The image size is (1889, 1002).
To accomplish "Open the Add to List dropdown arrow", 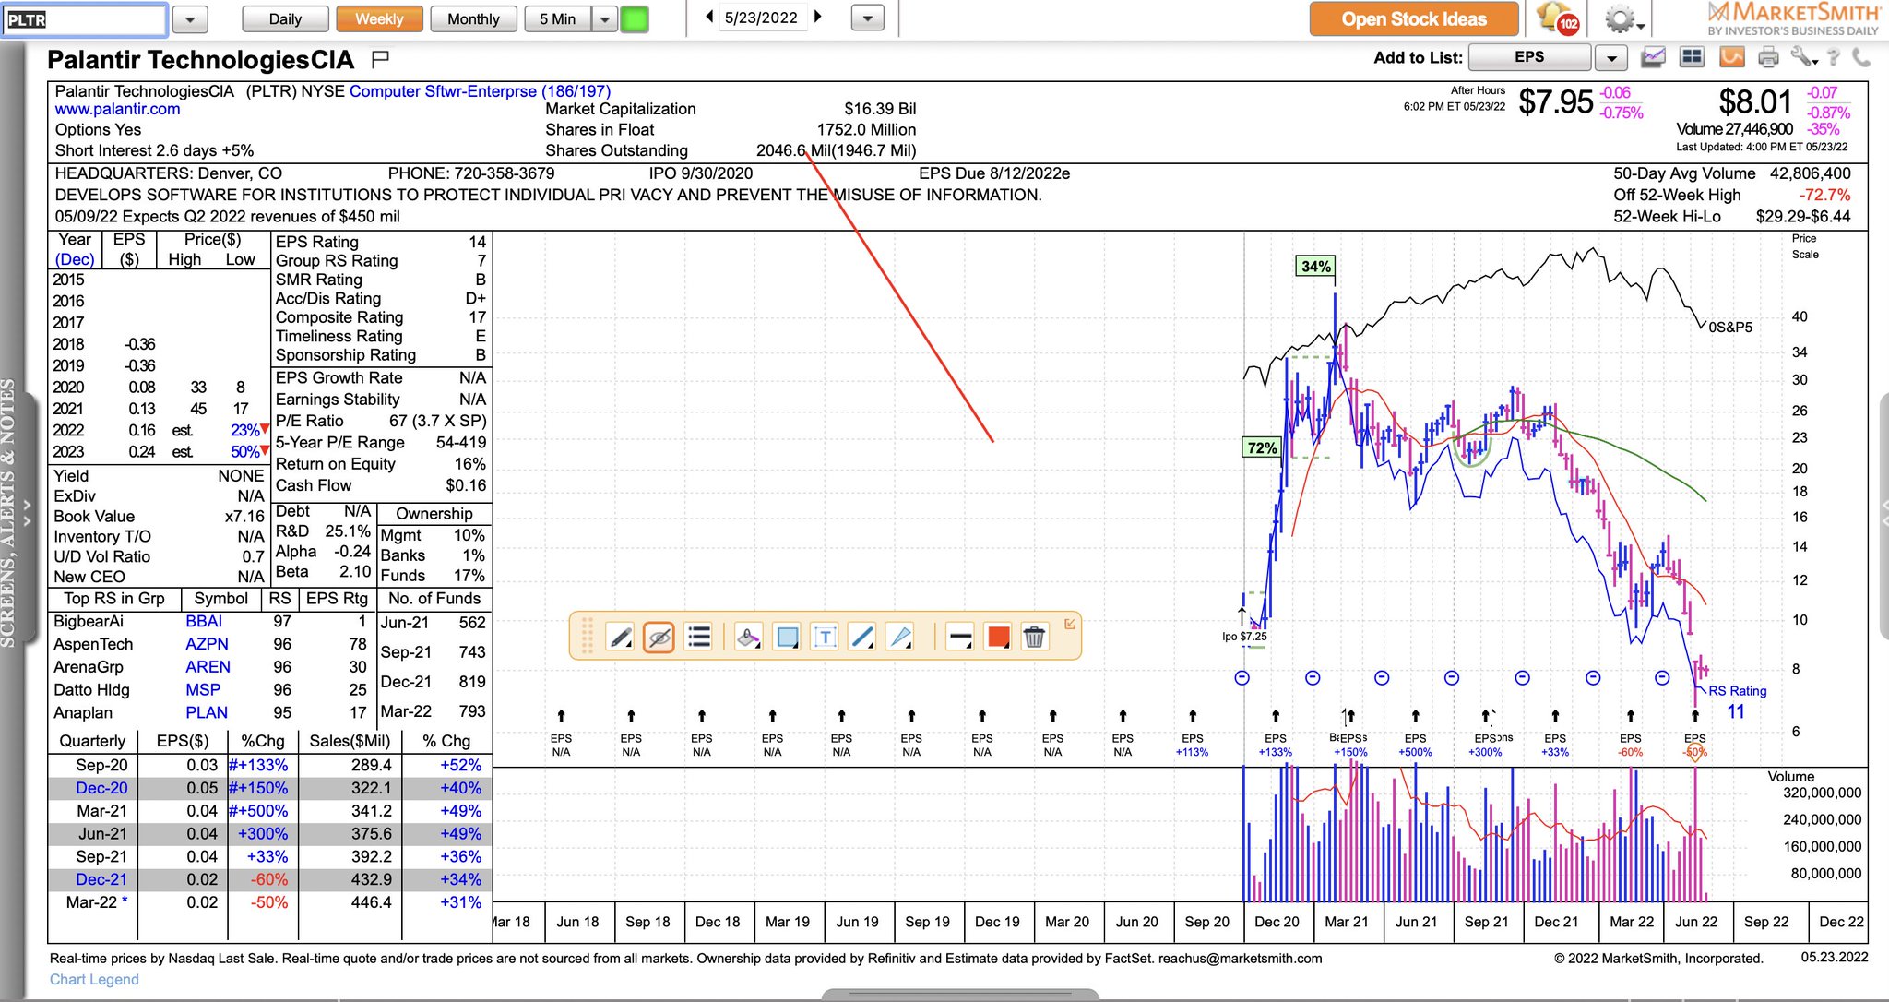I will tap(1610, 58).
